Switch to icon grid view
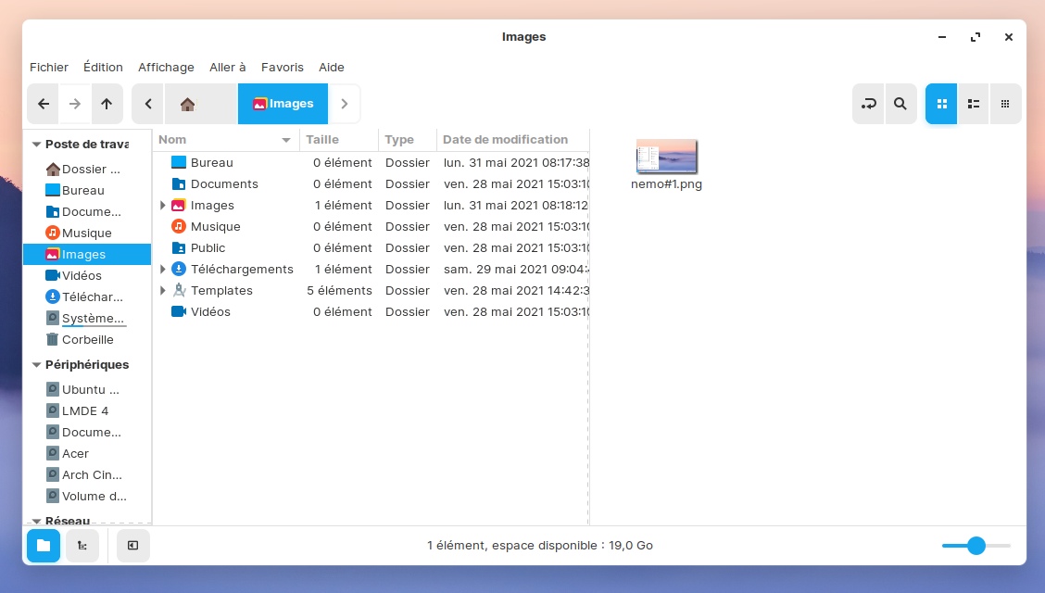1045x593 pixels. 941,104
